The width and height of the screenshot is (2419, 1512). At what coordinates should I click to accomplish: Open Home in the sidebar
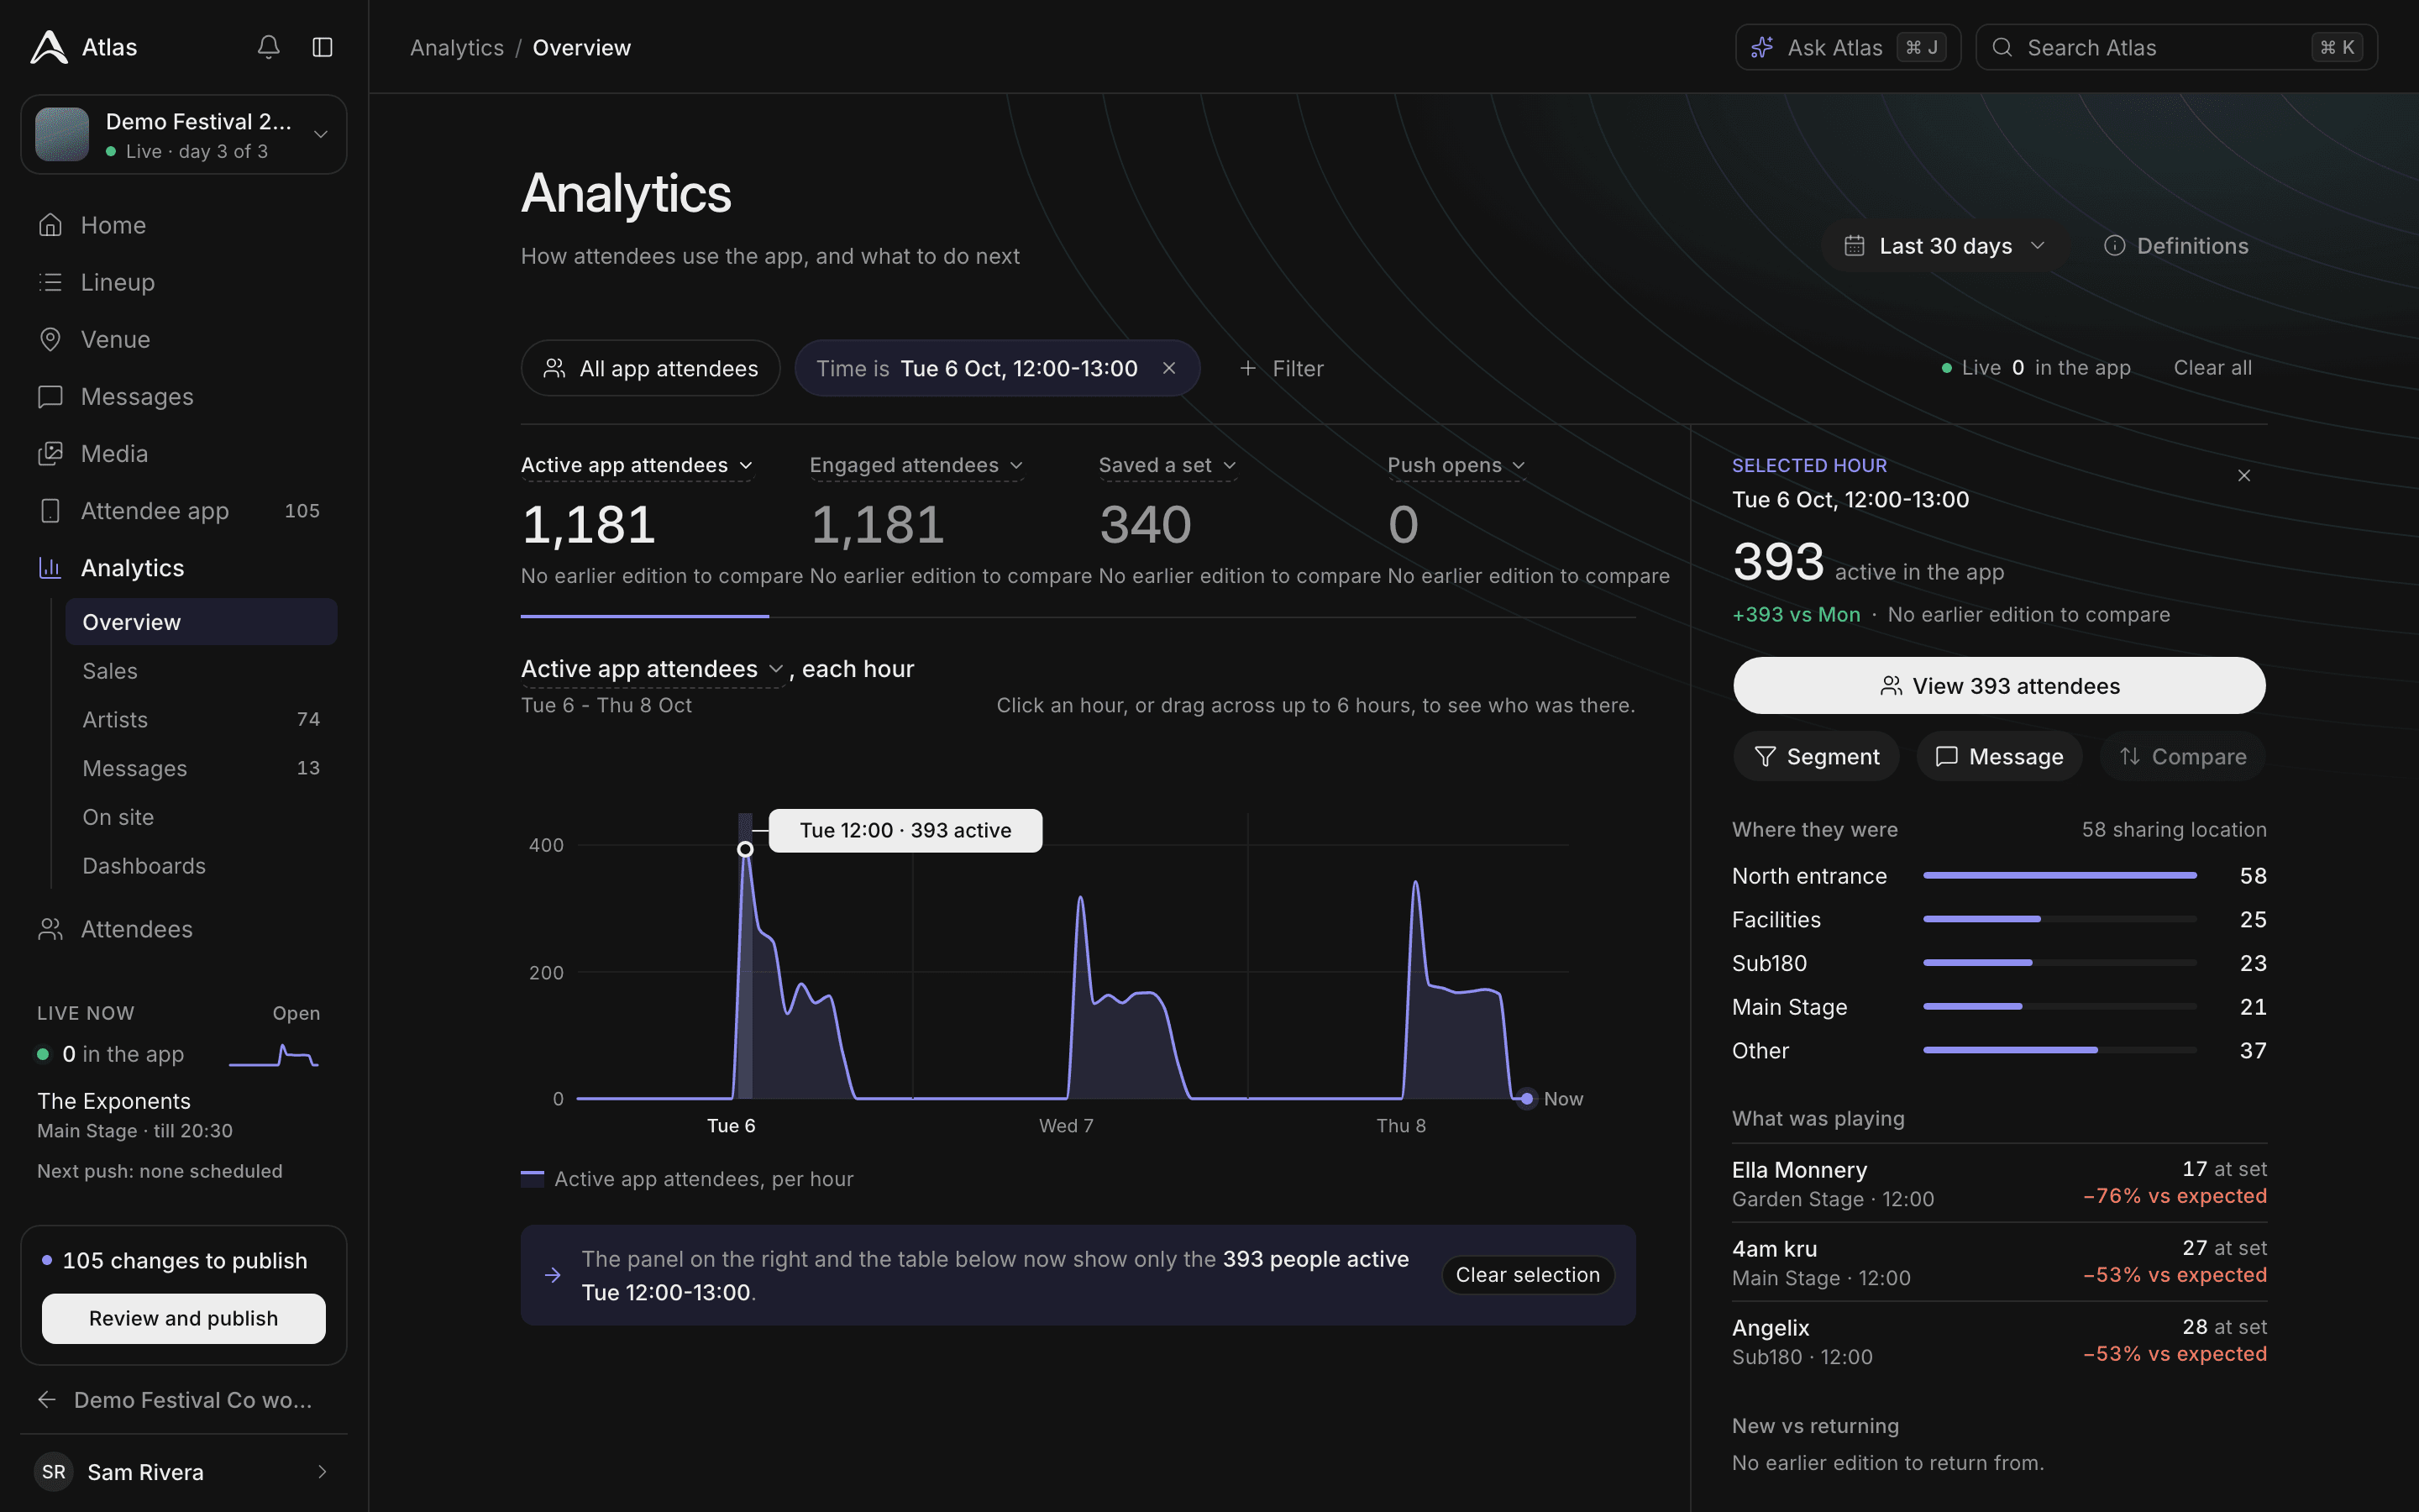[x=184, y=225]
